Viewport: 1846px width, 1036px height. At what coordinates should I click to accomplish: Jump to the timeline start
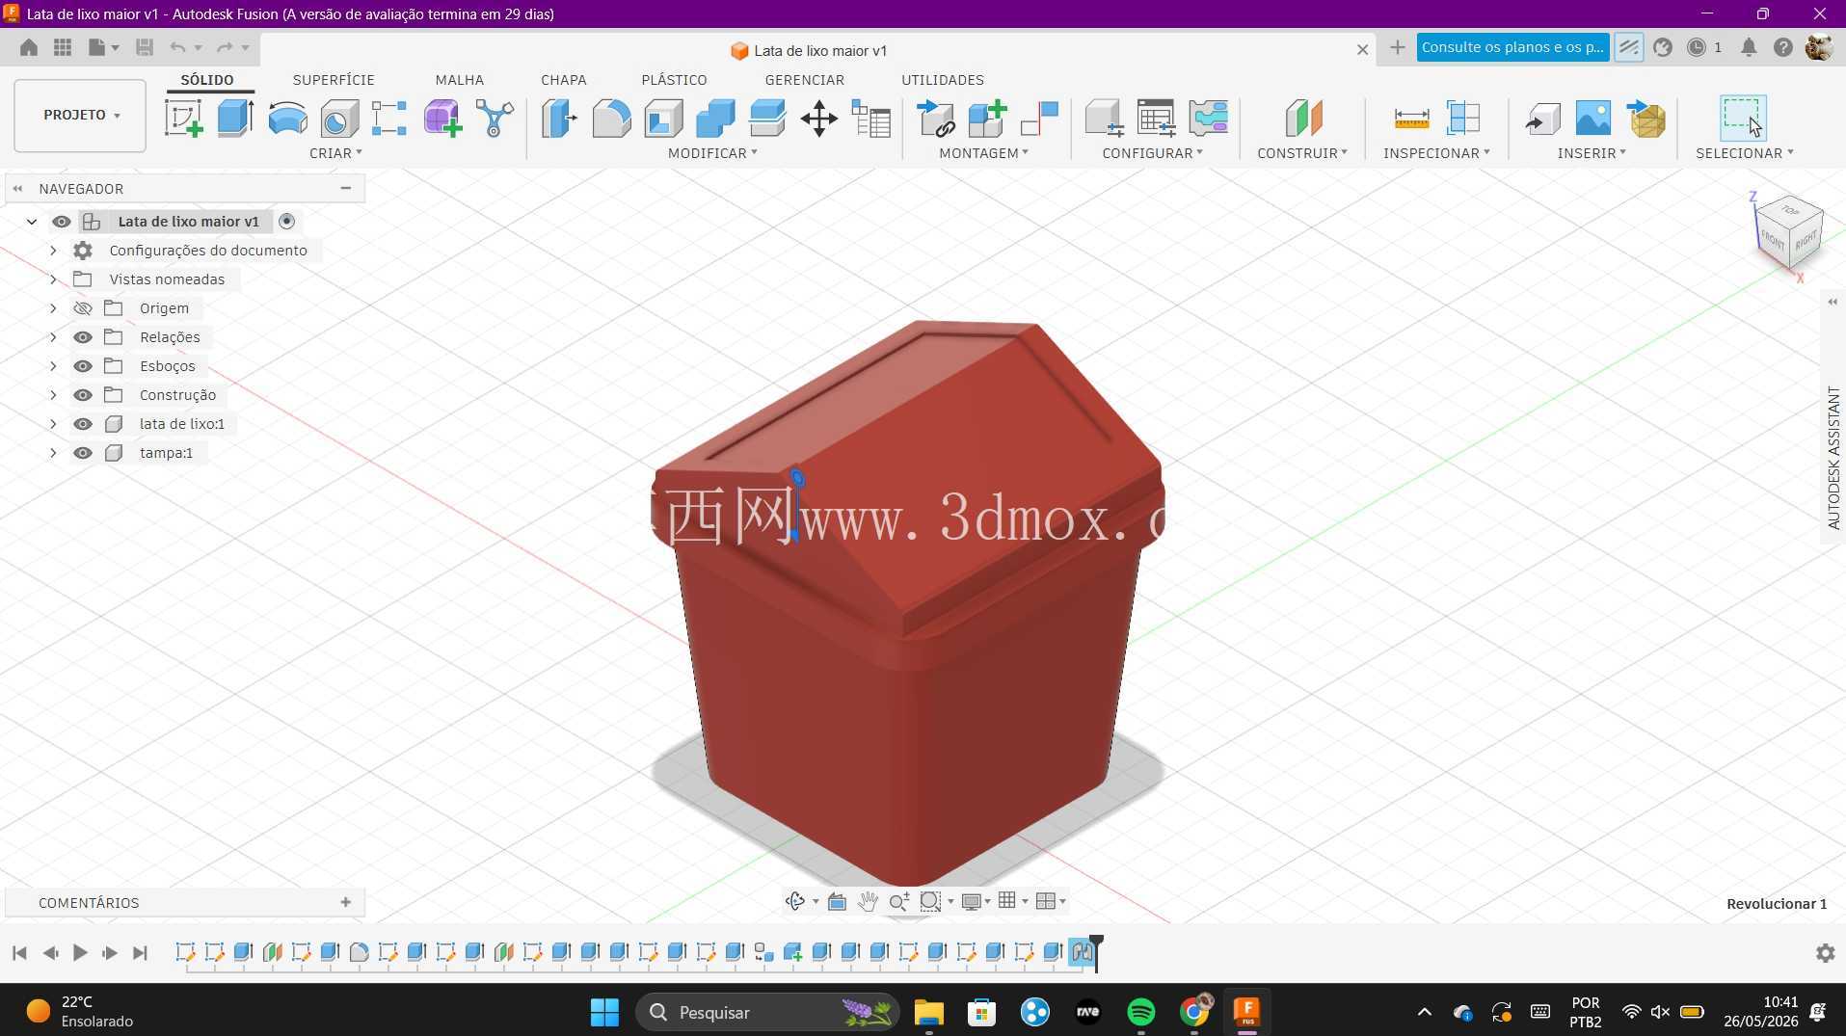tap(19, 953)
